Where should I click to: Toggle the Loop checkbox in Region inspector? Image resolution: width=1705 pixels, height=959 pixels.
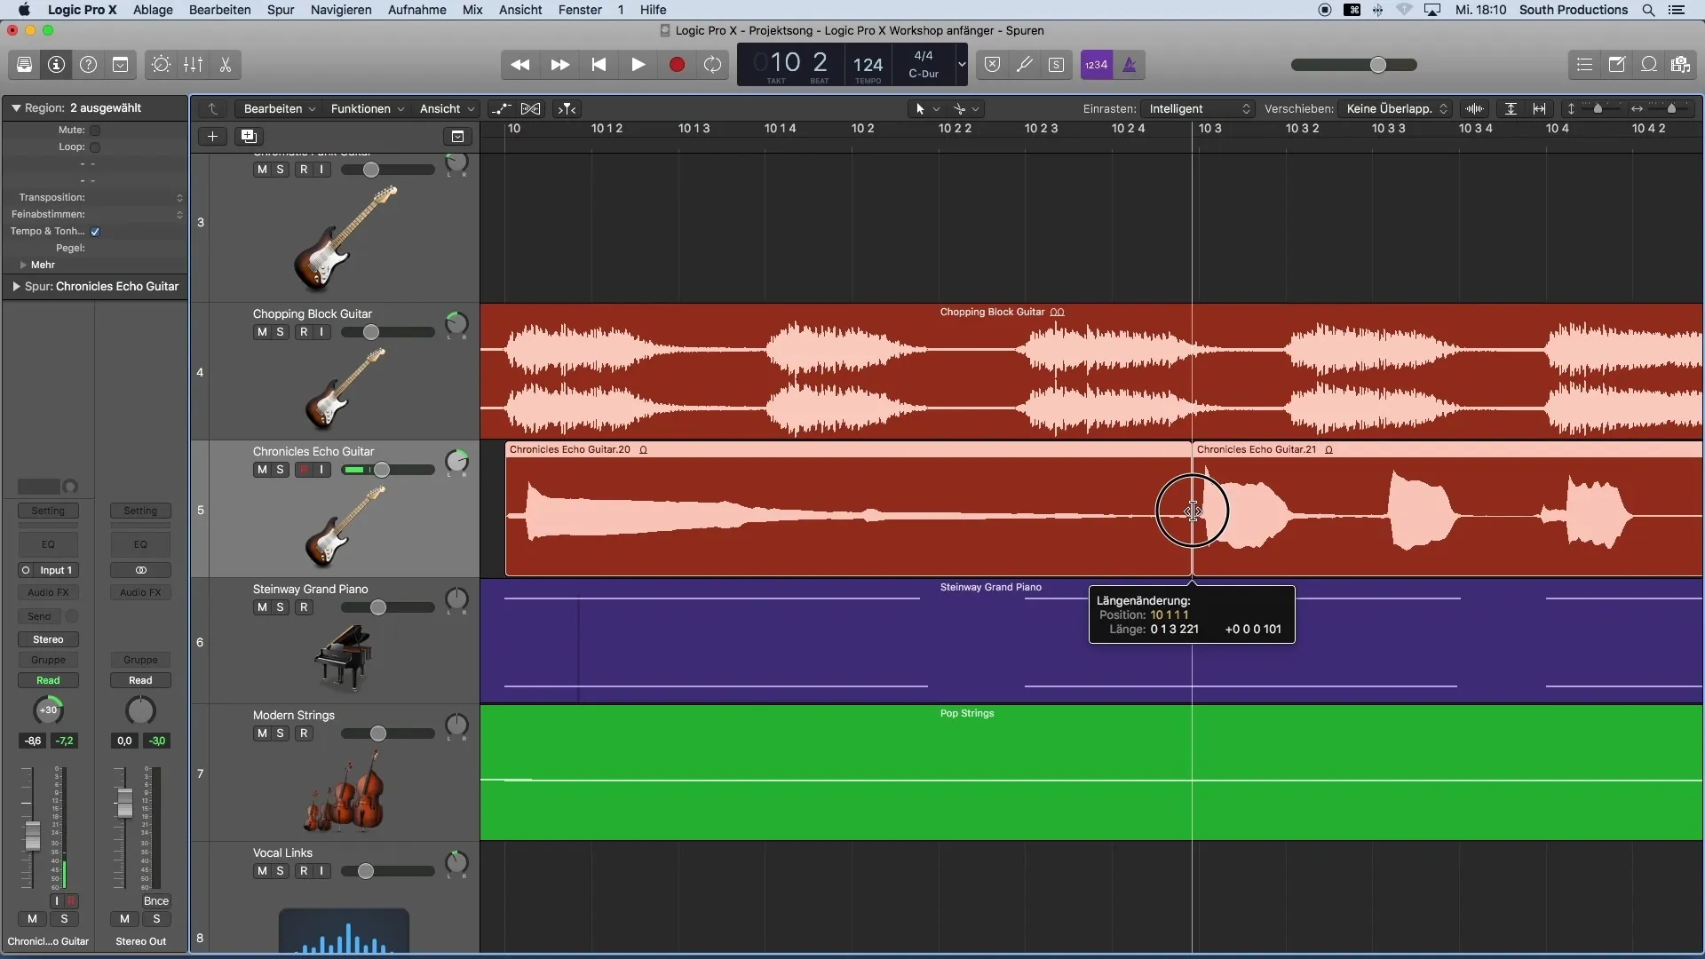(95, 147)
